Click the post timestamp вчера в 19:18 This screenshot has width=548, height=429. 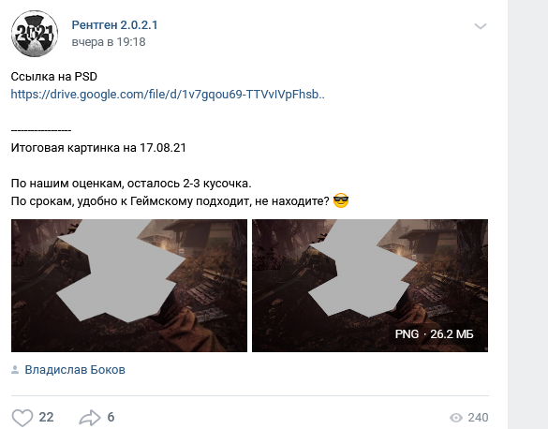(109, 42)
